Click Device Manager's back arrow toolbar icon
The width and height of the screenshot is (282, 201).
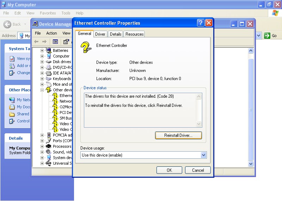pos(36,42)
